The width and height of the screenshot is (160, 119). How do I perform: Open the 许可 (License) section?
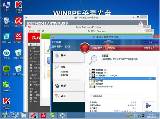click(x=69, y=96)
